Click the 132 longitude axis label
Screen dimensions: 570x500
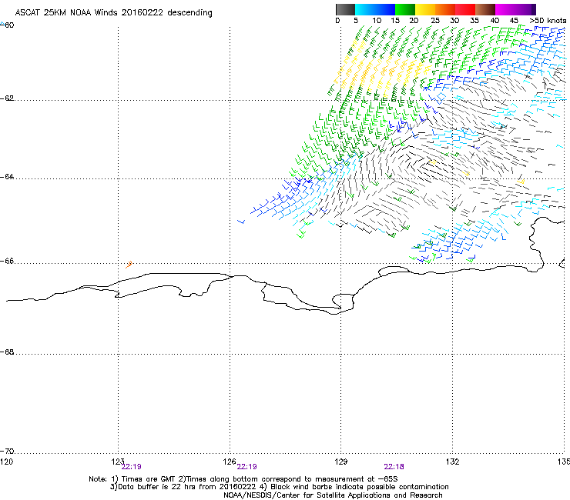(452, 462)
